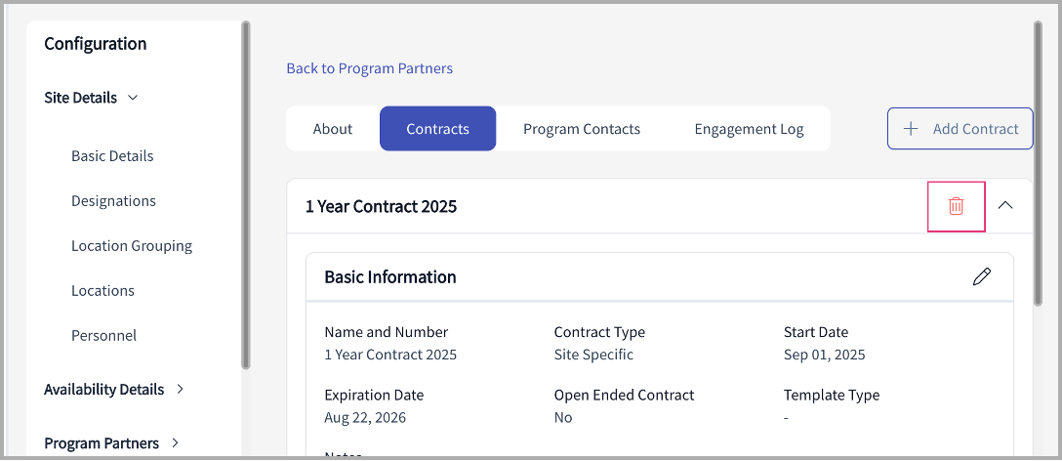Click the plus icon in Add Contract

[x=911, y=129]
